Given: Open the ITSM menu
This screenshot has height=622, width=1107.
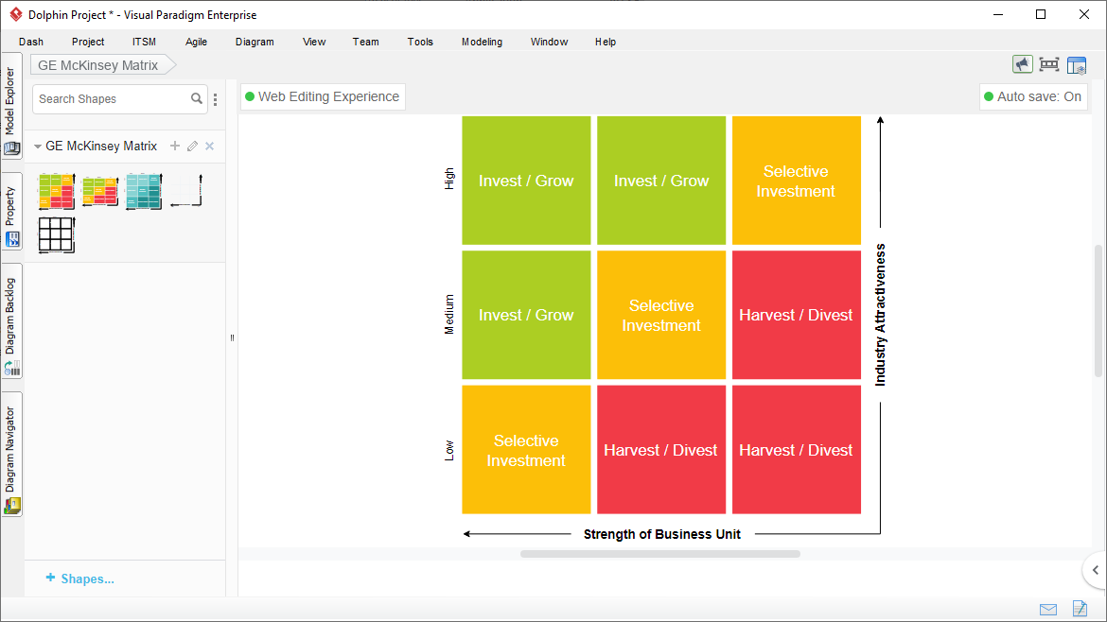Looking at the screenshot, I should (144, 42).
